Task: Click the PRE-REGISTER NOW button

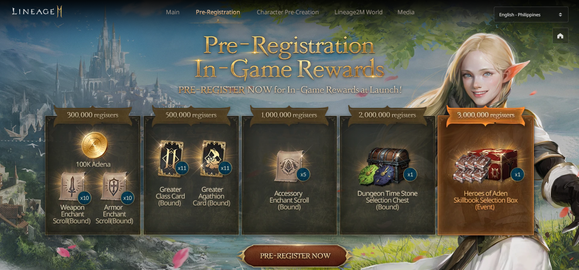Action: (295, 256)
